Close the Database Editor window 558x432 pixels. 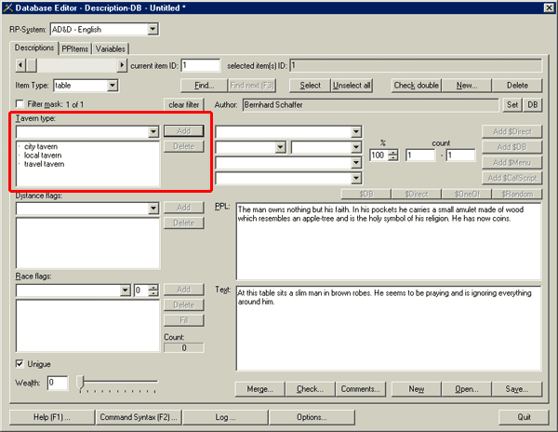pyautogui.click(x=546, y=8)
